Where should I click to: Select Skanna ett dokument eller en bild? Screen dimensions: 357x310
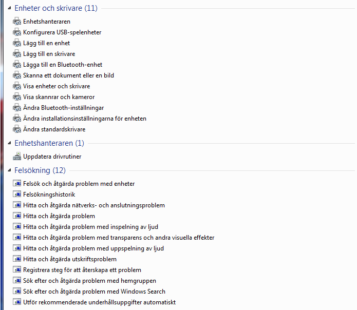[x=68, y=75]
